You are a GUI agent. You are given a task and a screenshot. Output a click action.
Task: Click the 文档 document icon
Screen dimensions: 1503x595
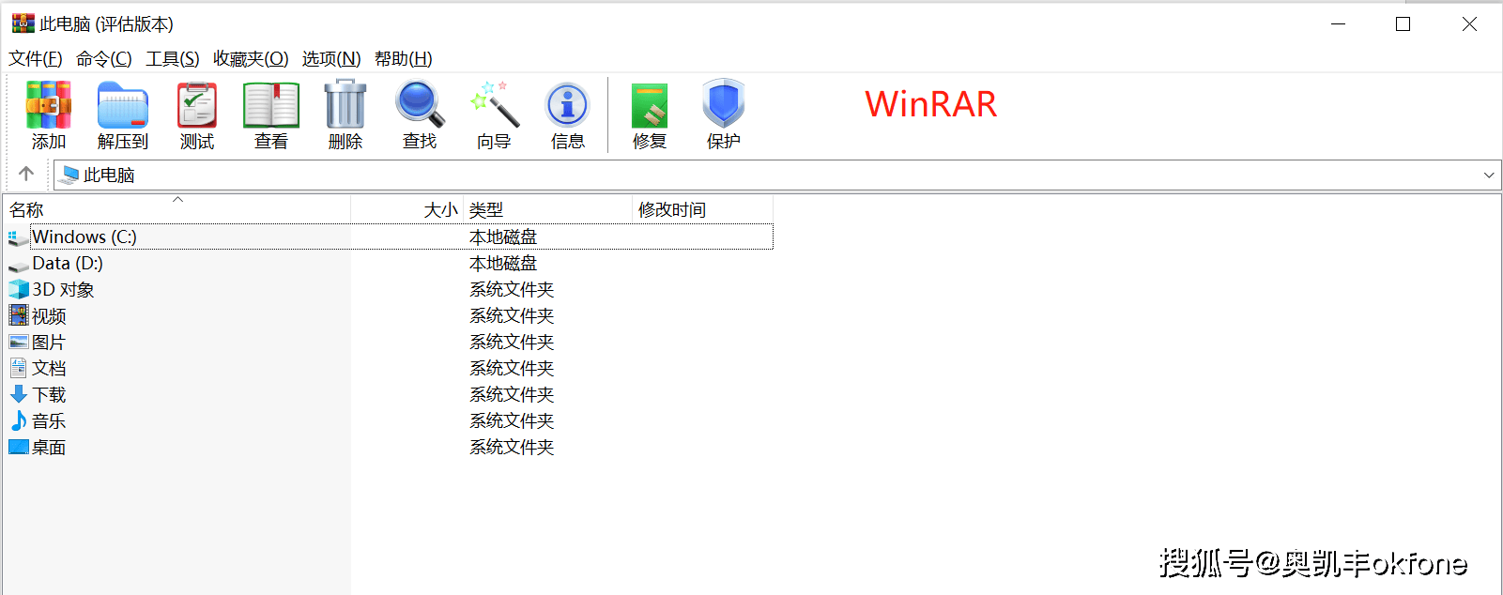(18, 368)
